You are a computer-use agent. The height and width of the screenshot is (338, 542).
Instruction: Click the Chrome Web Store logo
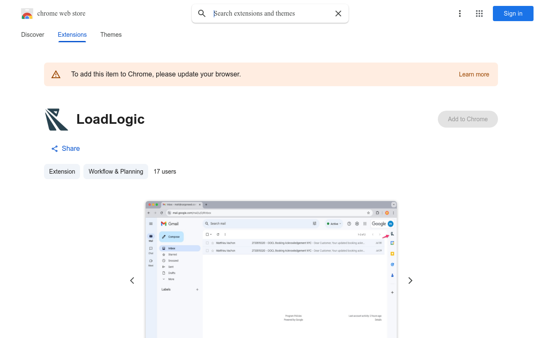click(x=27, y=14)
